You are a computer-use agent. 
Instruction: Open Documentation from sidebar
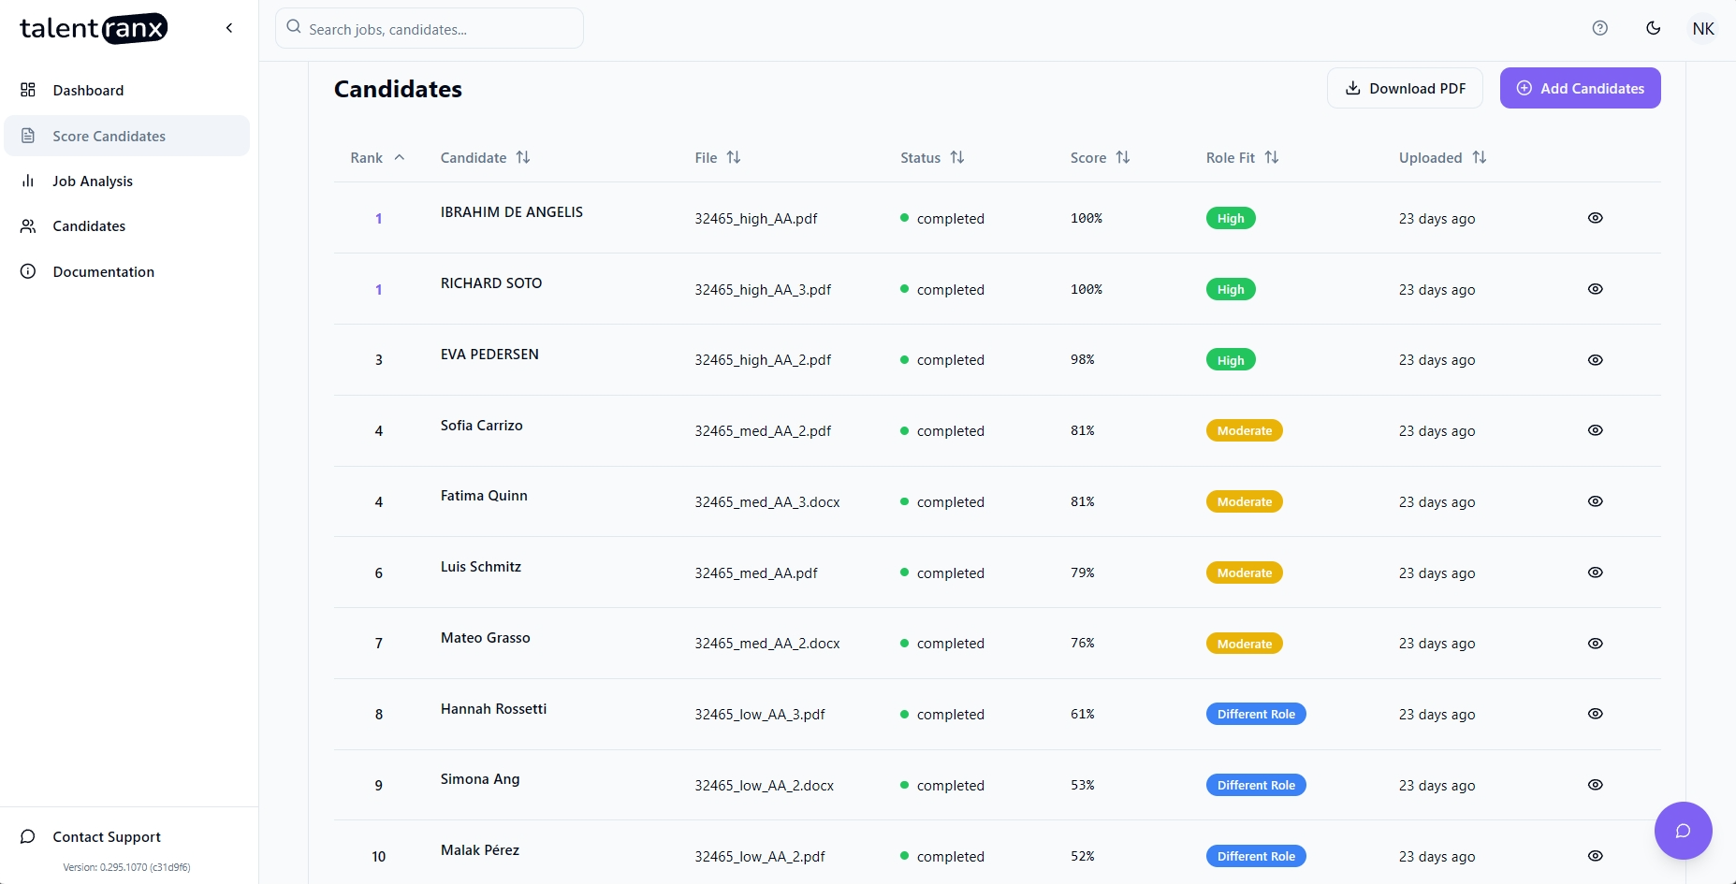[x=103, y=272]
